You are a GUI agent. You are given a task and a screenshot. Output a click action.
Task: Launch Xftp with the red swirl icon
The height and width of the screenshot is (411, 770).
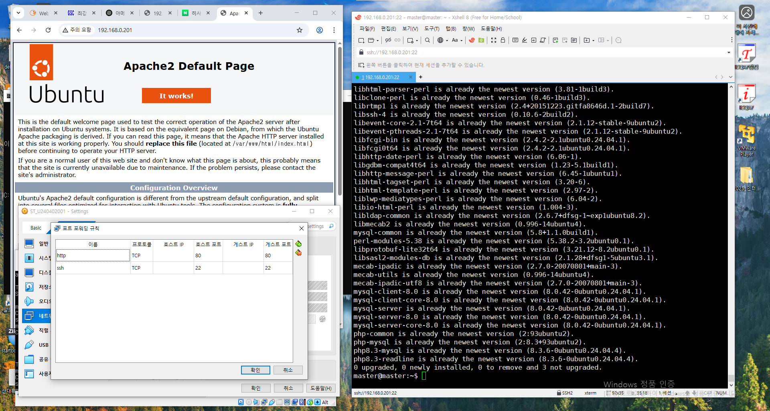pyautogui.click(x=472, y=40)
